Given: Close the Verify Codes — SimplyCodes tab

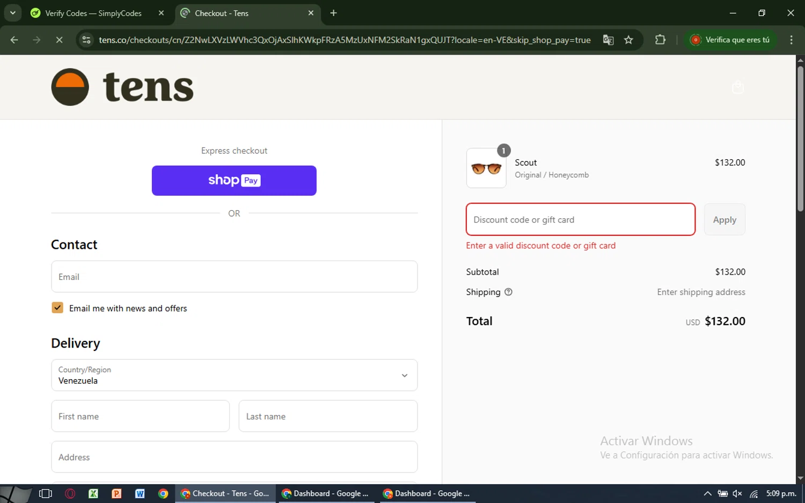Looking at the screenshot, I should (161, 13).
